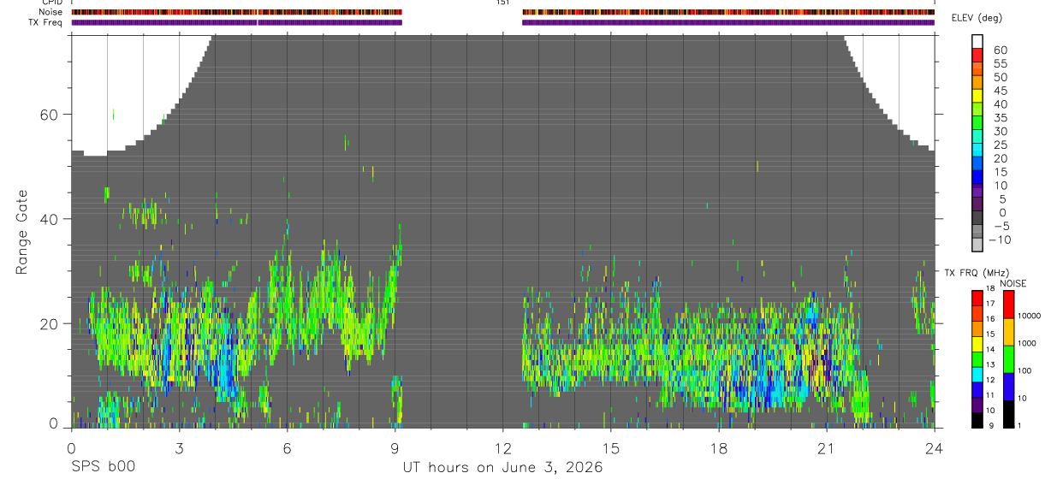Image resolution: width=1051 pixels, height=485 pixels.
Task: Click the '10000' label in the NOISE legend
Action: 1029,316
